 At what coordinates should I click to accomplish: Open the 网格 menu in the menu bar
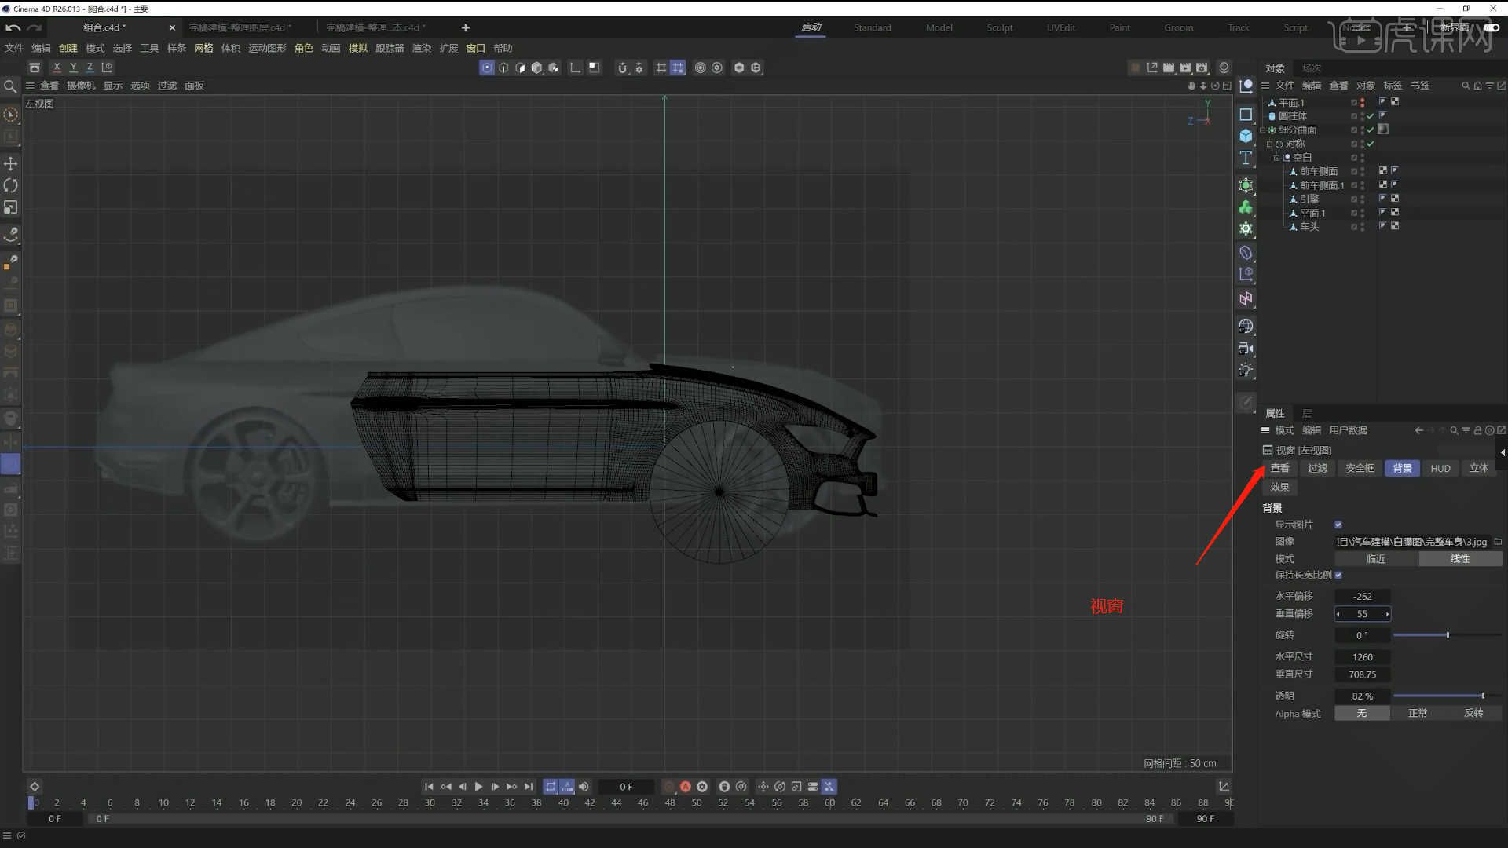203,48
